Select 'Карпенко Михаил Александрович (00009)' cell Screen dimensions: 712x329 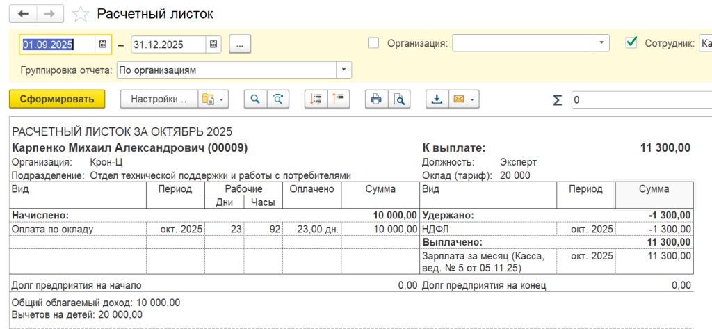click(129, 147)
